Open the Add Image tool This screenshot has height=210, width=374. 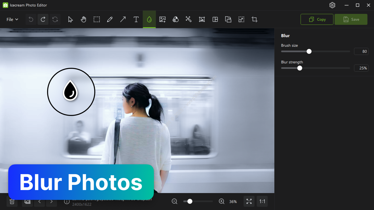162,19
